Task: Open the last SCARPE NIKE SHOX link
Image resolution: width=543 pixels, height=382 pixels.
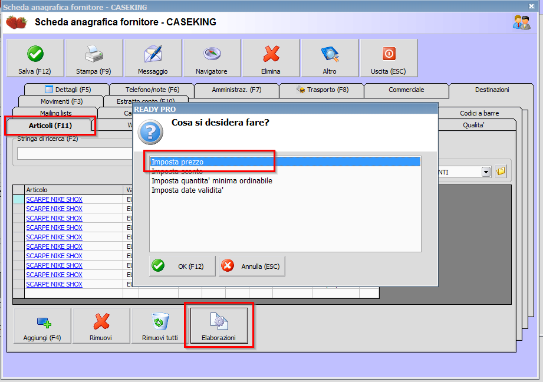Action: pyautogui.click(x=54, y=284)
